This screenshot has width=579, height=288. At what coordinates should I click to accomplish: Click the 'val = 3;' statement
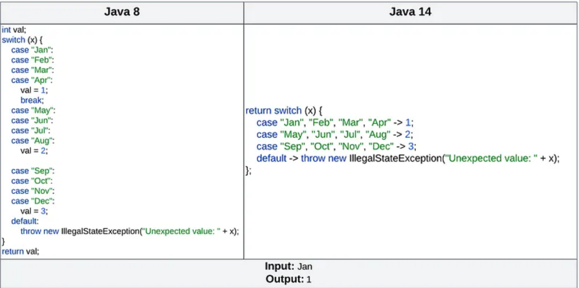[x=34, y=211]
